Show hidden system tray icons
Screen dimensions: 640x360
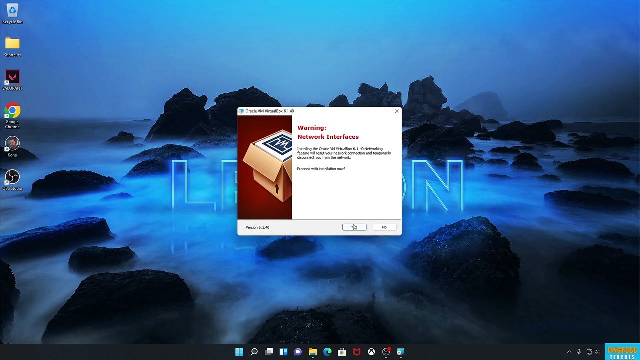click(569, 352)
